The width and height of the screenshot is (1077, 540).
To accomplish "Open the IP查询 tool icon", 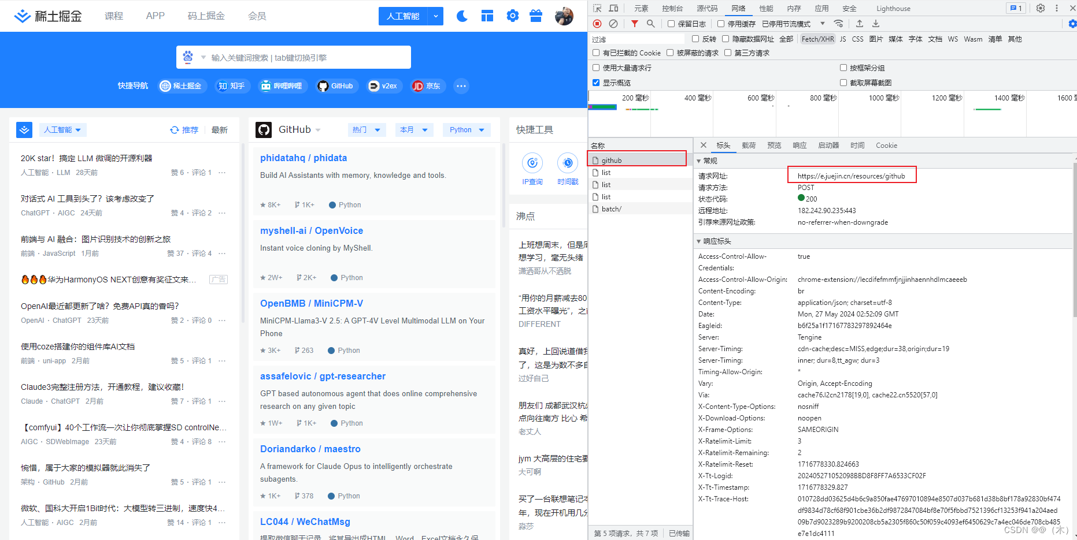I will tap(532, 163).
